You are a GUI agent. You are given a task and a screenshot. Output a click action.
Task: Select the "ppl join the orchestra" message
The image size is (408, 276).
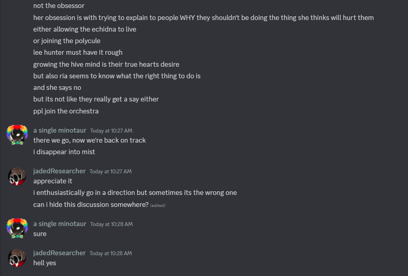[x=66, y=111]
